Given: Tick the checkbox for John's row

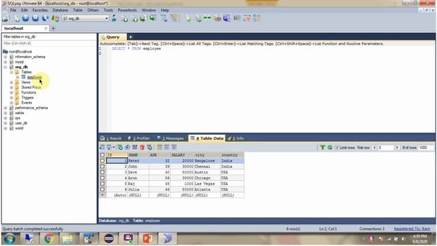Looking at the screenshot, I should point(102,166).
